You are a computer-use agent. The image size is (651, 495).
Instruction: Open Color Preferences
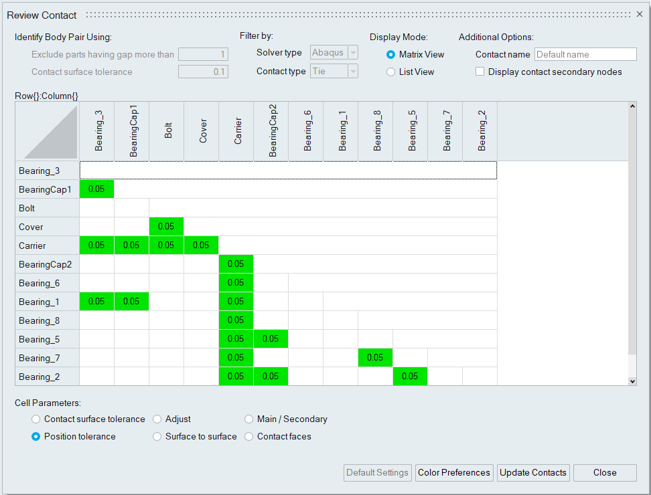[454, 473]
